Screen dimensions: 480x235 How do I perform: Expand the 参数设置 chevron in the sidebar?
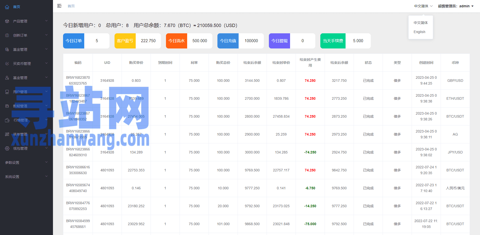pos(46,162)
